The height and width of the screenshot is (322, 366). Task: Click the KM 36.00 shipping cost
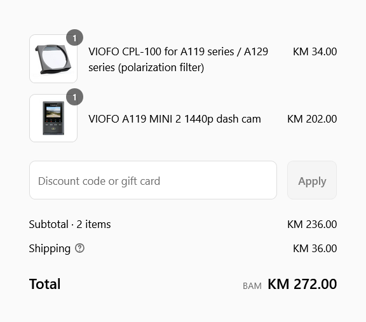pyautogui.click(x=315, y=248)
